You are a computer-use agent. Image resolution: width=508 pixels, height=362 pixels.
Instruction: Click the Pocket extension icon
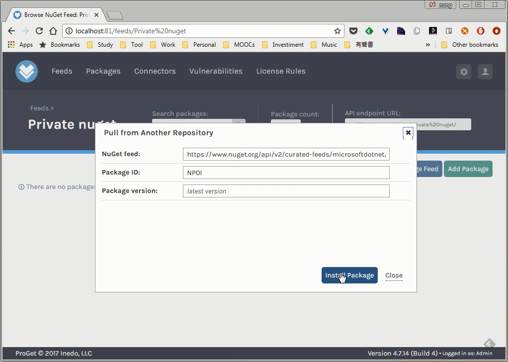coord(353,31)
